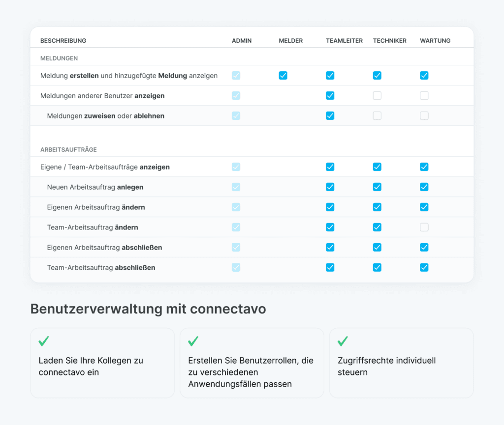Toggle Techniker for Eigenen Arbeitsauftrag abschließen
This screenshot has height=425, width=504.
377,248
